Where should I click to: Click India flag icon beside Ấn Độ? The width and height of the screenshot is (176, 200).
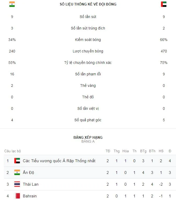coord(17,173)
